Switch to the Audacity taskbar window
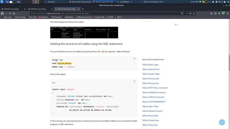The image size is (230, 129). click(50, 2)
